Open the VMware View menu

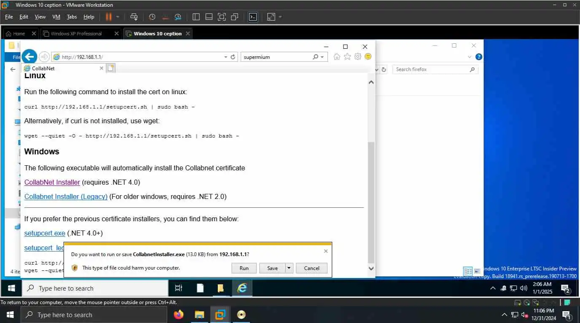(x=40, y=17)
